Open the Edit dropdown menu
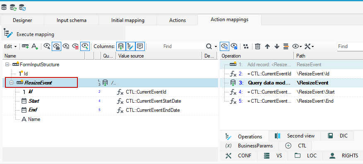 pyautogui.click(x=10, y=46)
